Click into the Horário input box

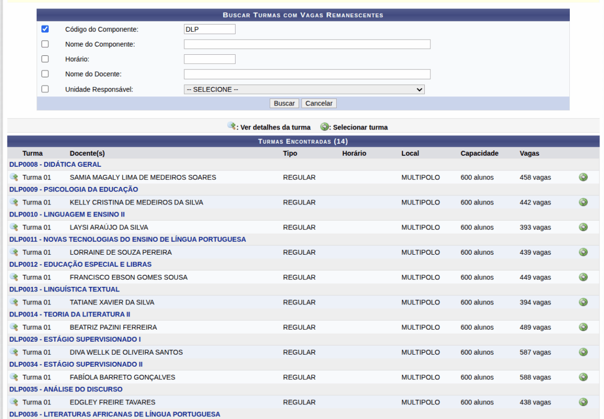(x=209, y=59)
